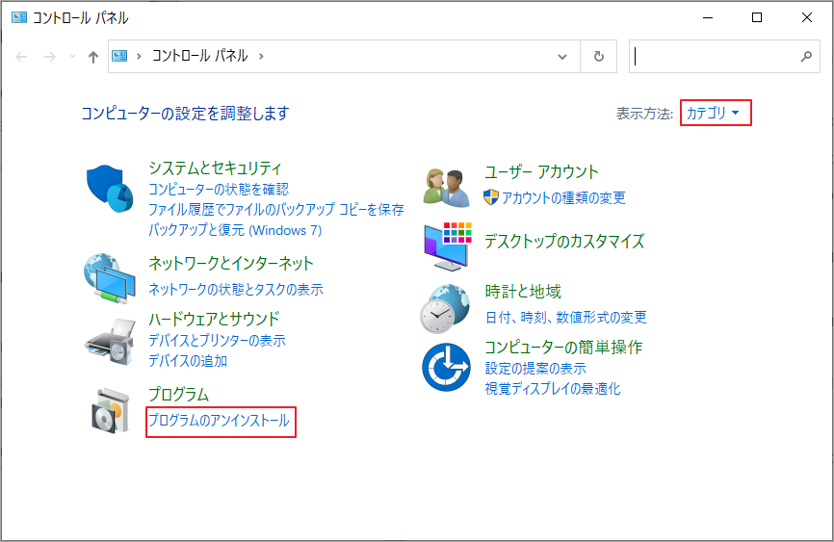834x542 pixels.
Task: Open the Ease of Access icon
Action: tap(446, 367)
